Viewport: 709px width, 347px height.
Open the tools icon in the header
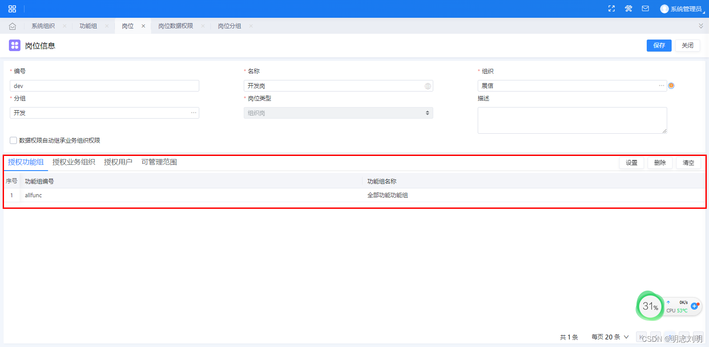(628, 8)
